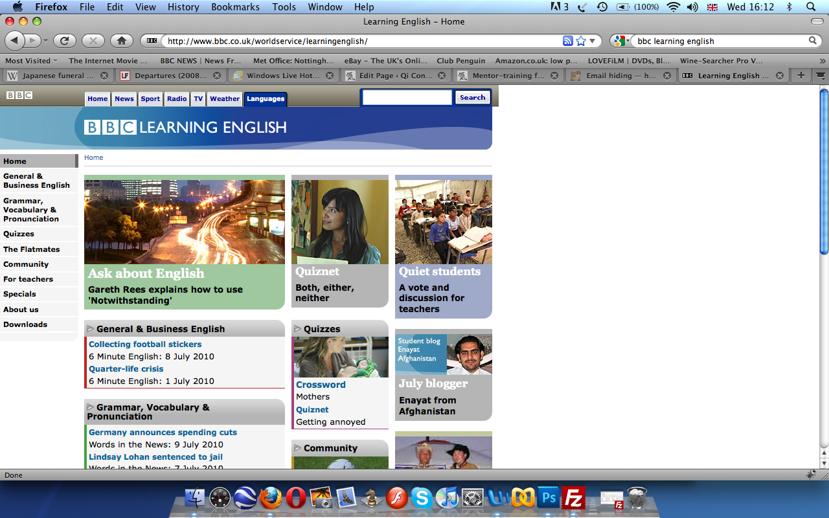
Task: Click The Flatmates sidebar link
Action: click(x=31, y=249)
